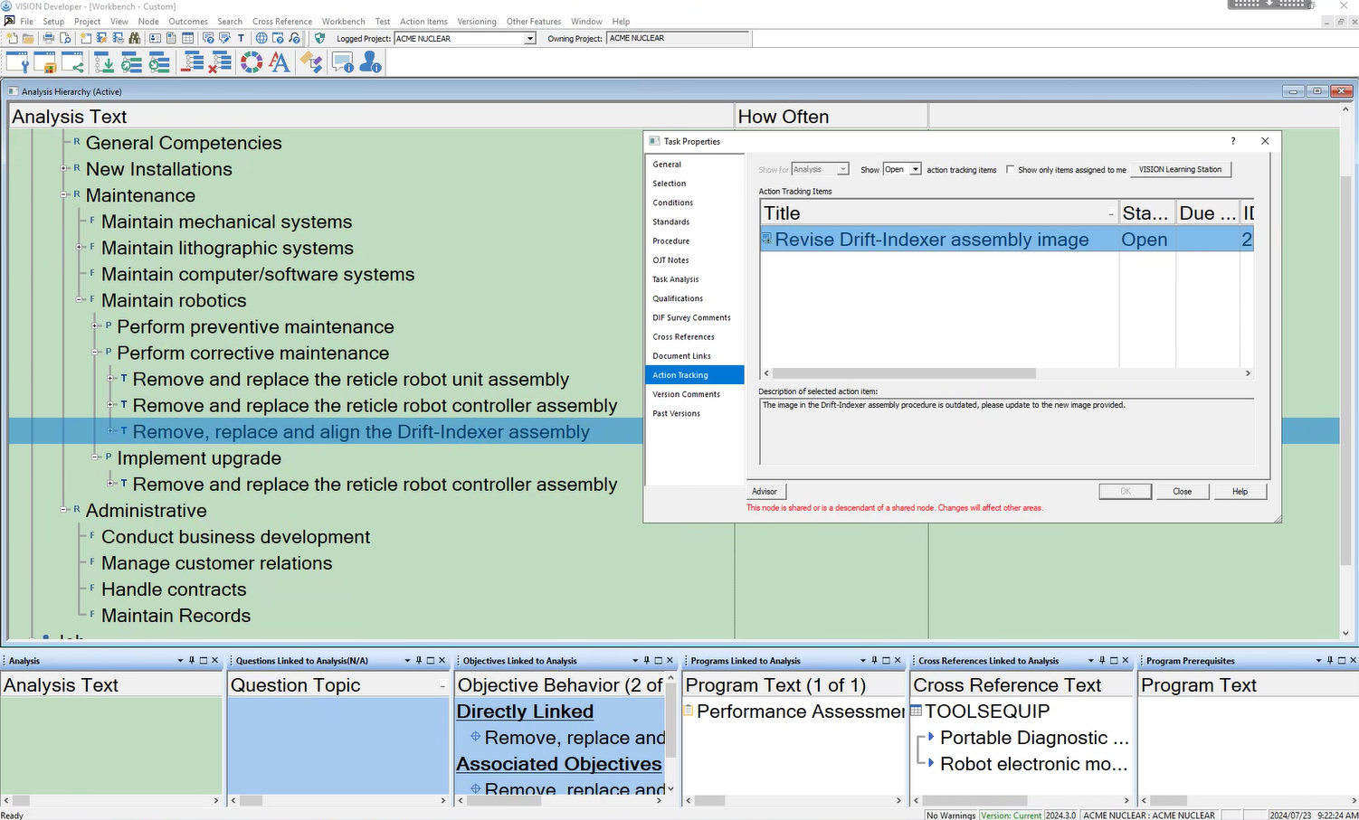Click the binoculars search icon in toolbar
The image size is (1359, 820).
pyautogui.click(x=135, y=38)
